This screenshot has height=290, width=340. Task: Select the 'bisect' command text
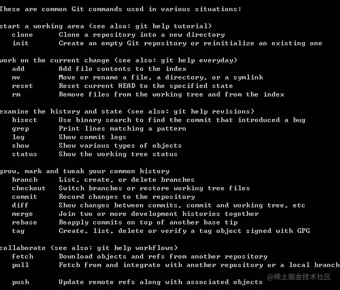tap(24, 120)
